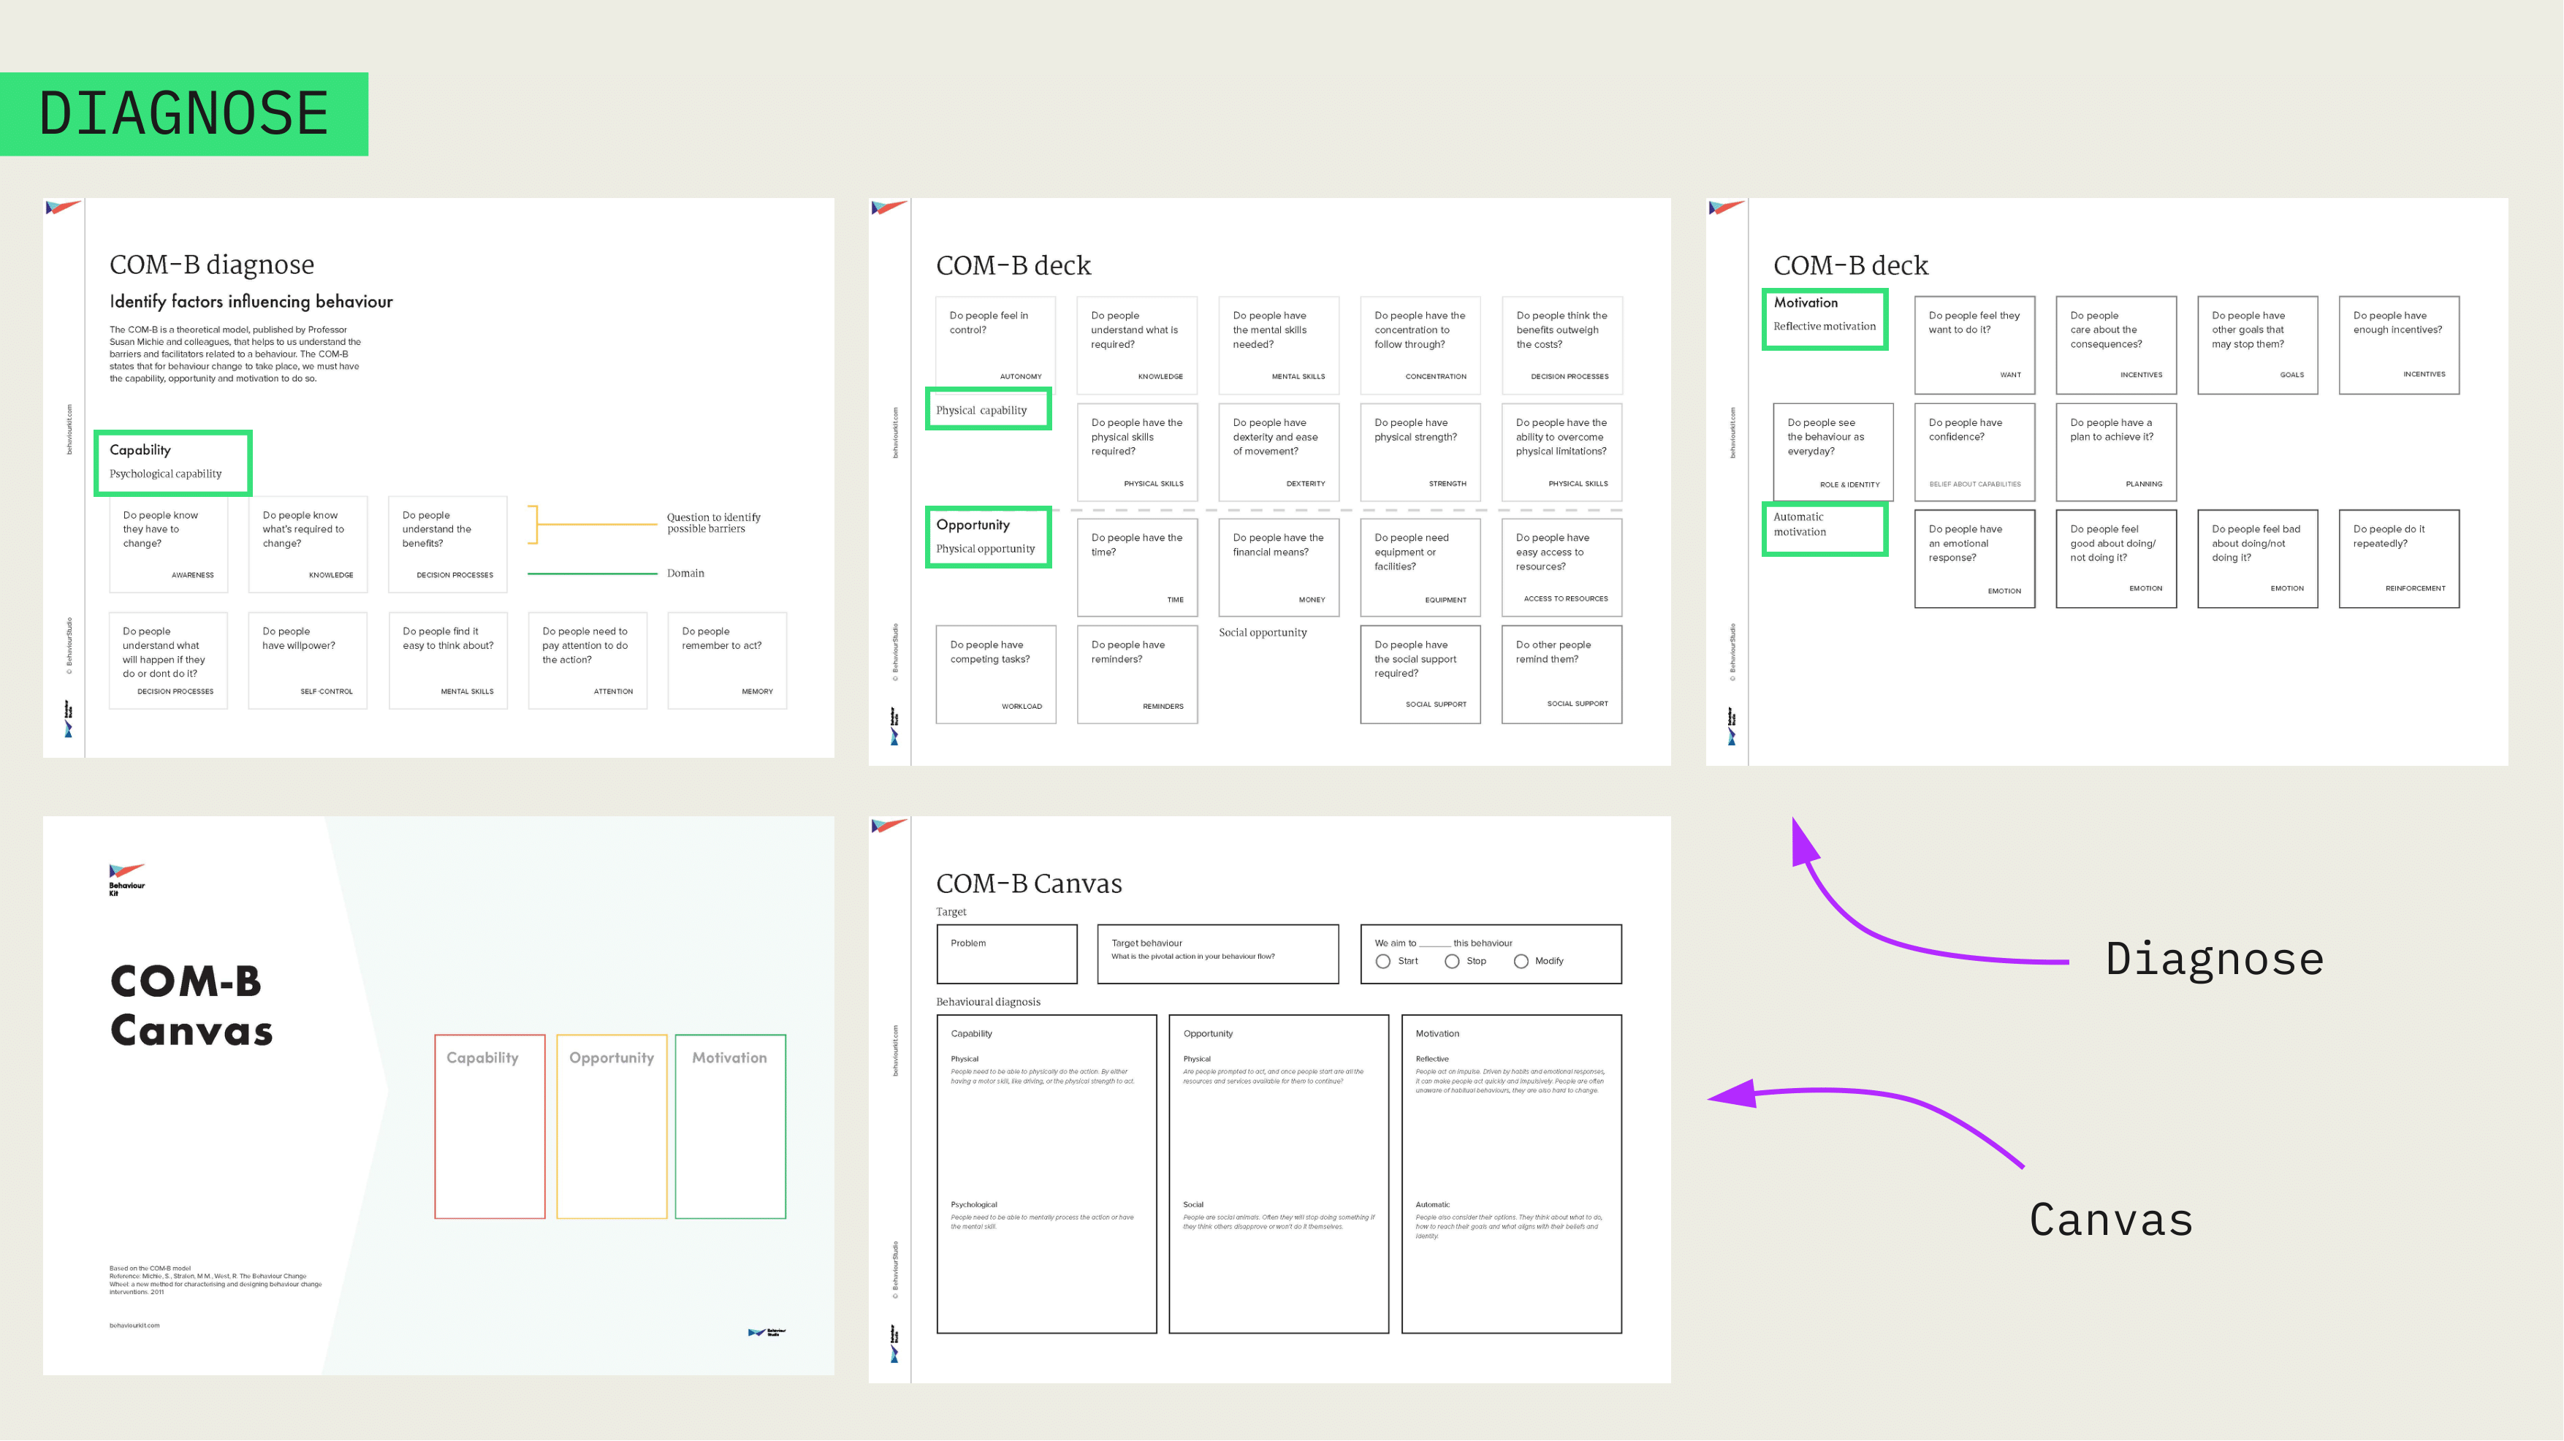Image resolution: width=2564 pixels, height=1441 pixels.
Task: Click the "Psychological capability" heading
Action: pyautogui.click(x=165, y=474)
